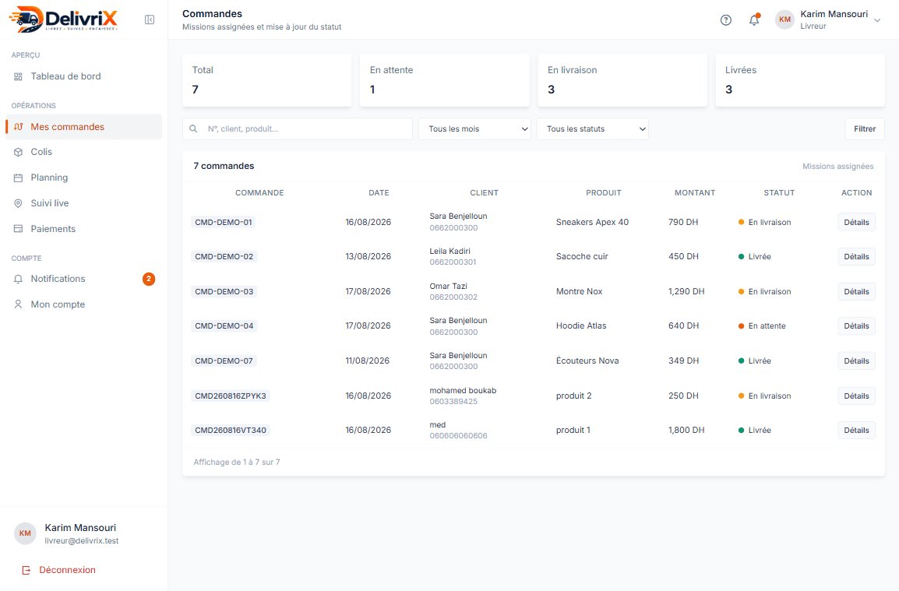Viewport: 899px width, 591px height.
Task: Click the COMMANDE column header
Action: coord(259,193)
